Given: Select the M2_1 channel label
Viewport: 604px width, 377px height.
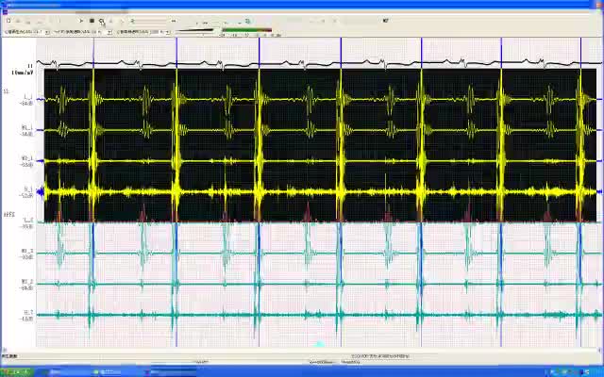Looking at the screenshot, I should click(26, 159).
